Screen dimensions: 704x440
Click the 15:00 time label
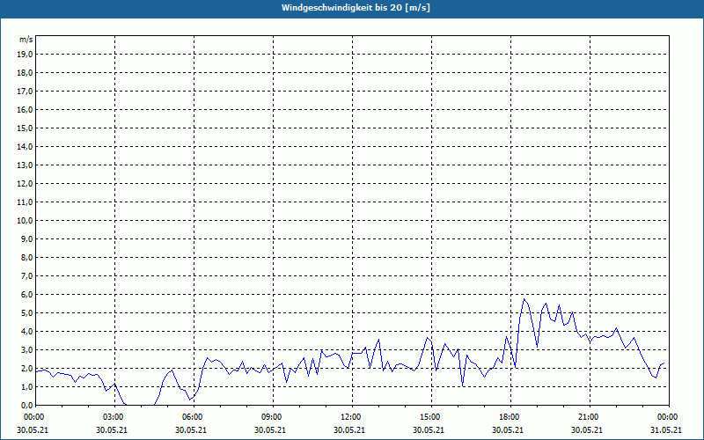tap(431, 417)
